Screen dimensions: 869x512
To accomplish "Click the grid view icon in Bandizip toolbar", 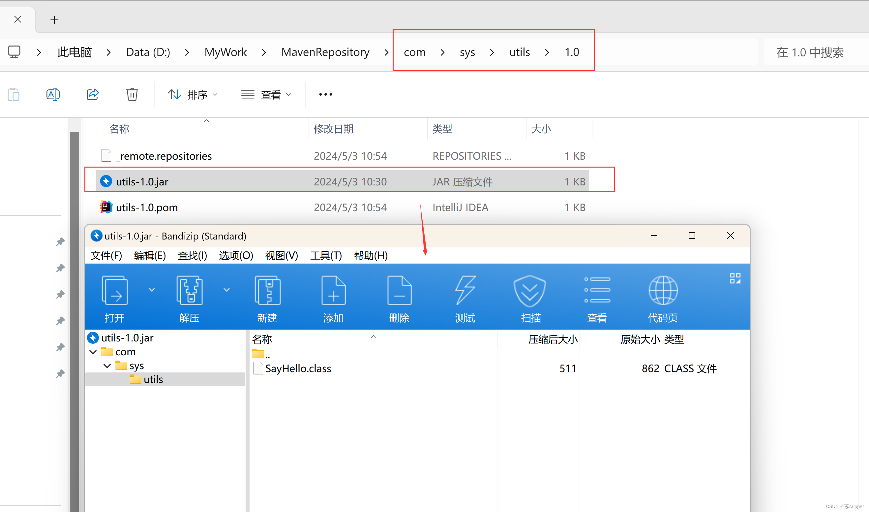I will tap(735, 278).
